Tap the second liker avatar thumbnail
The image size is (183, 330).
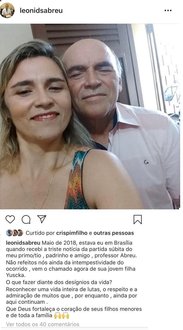15,233
